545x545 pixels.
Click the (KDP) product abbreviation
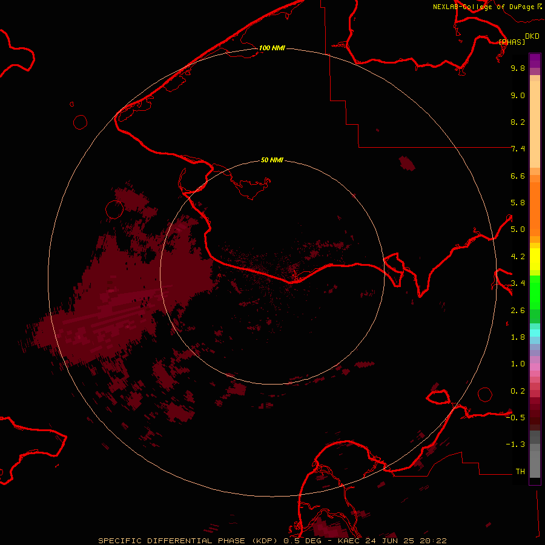[264, 541]
